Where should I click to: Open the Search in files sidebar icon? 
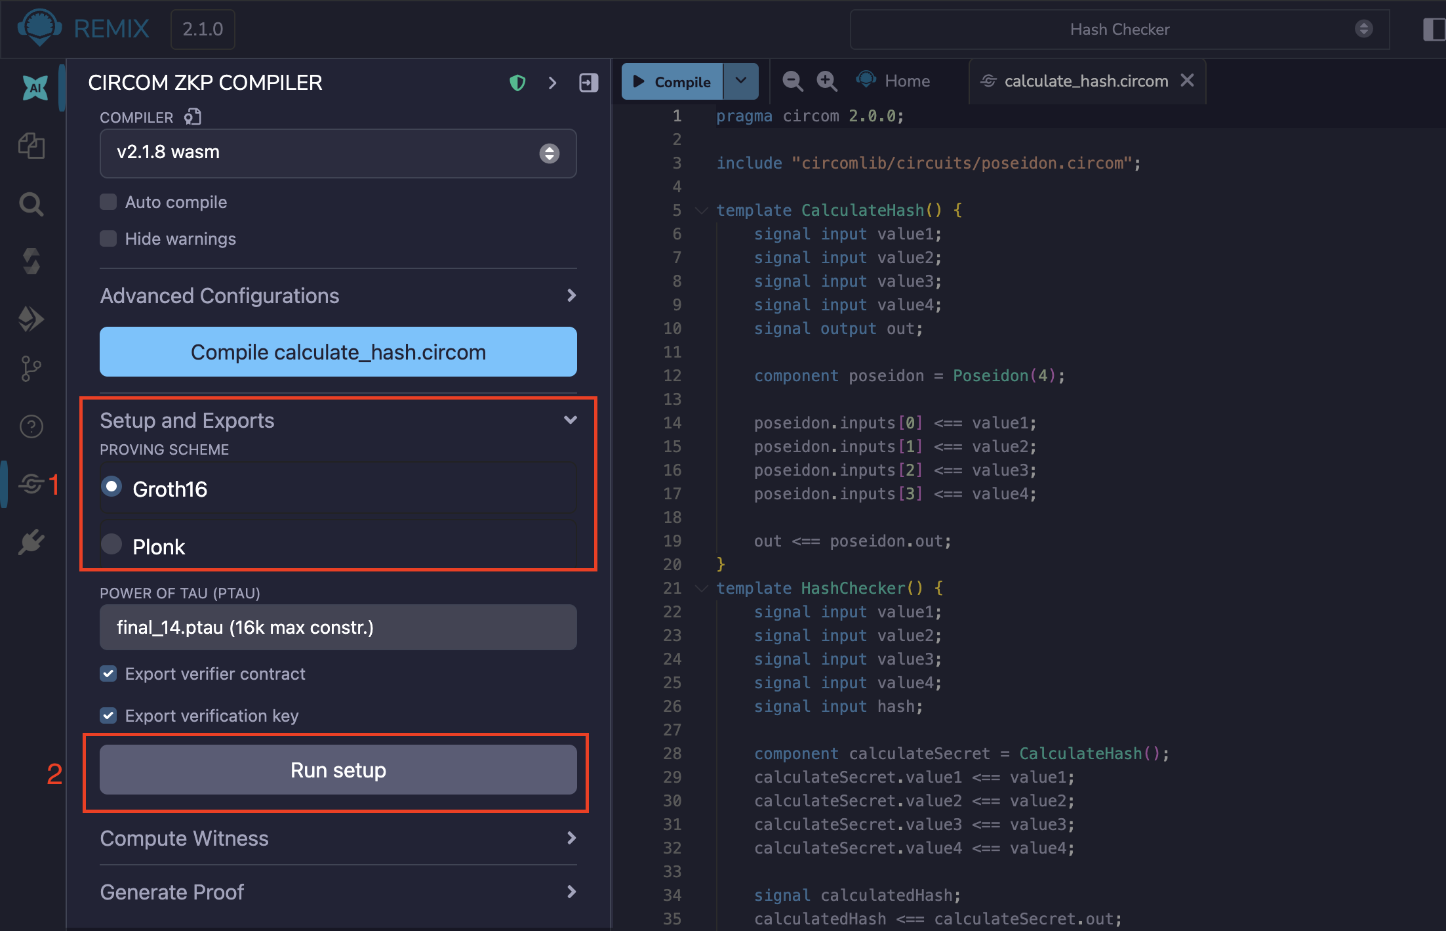coord(31,204)
